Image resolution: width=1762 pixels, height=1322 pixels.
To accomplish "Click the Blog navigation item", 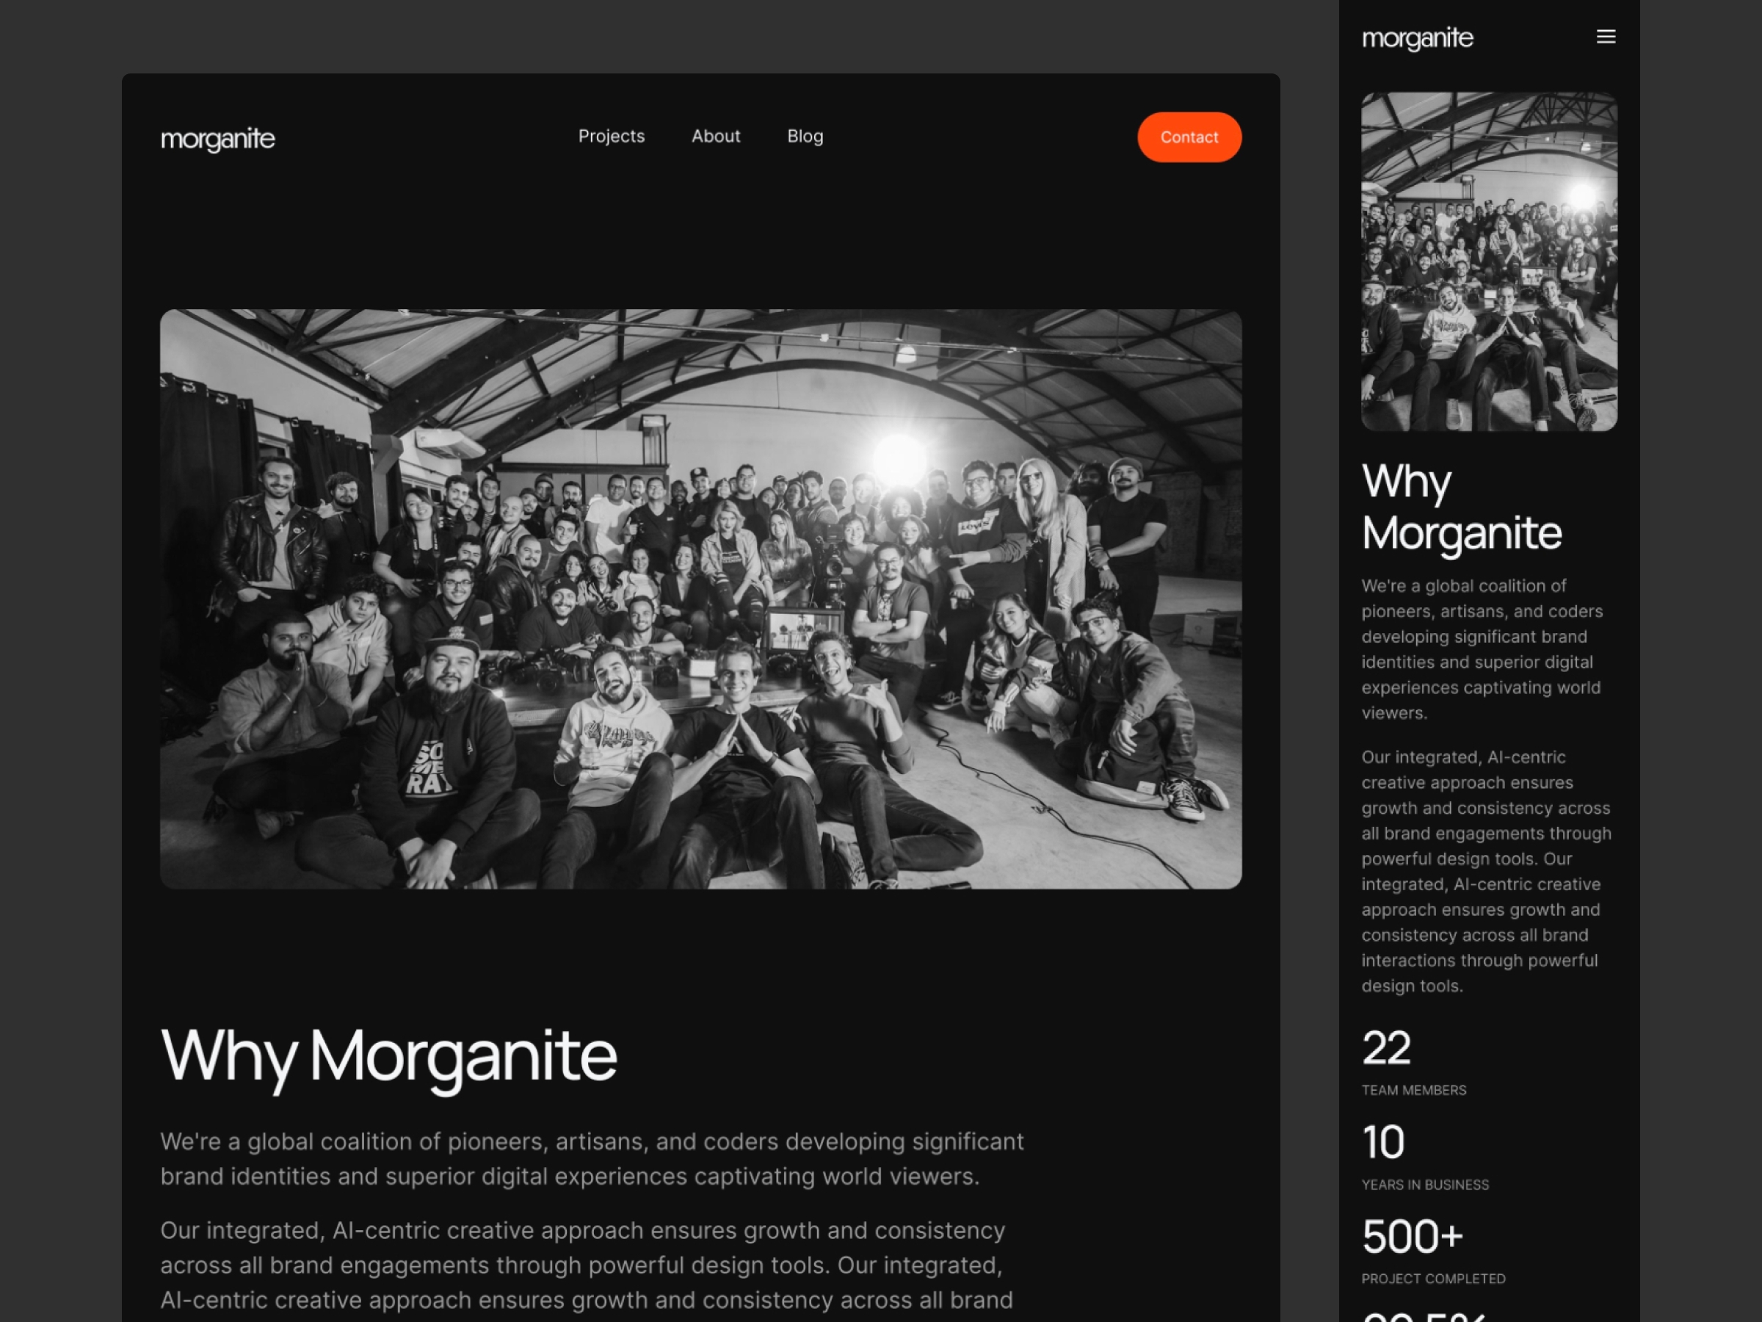I will pos(805,136).
